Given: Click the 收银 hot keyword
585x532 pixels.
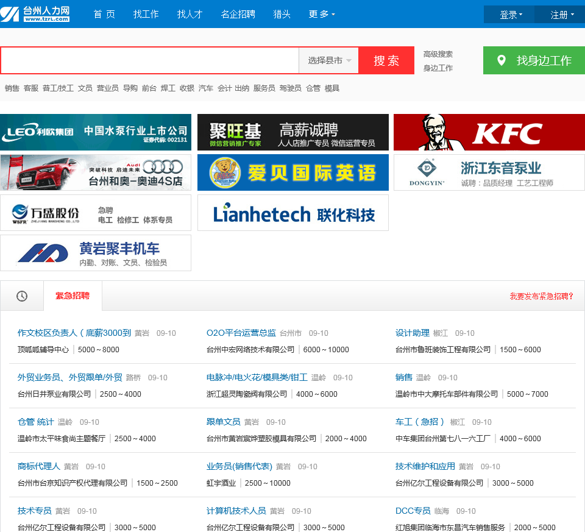Looking at the screenshot, I should 187,88.
